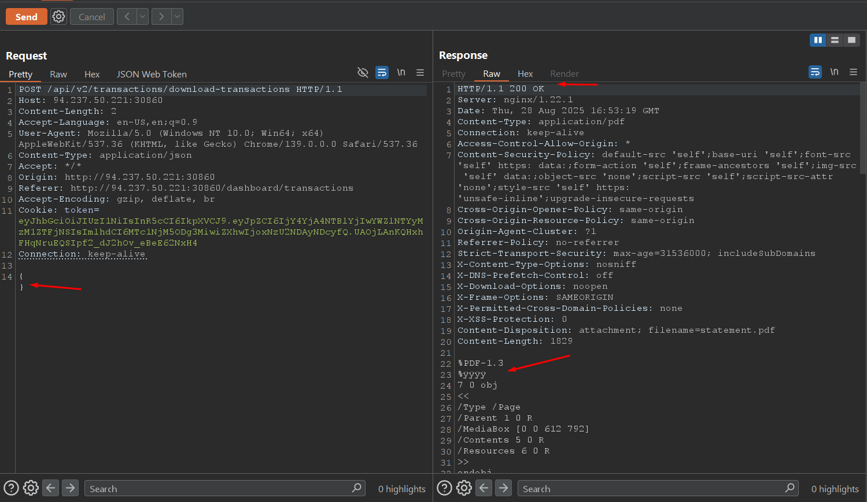Select top-bottom split layout icon
867x502 pixels.
835,40
